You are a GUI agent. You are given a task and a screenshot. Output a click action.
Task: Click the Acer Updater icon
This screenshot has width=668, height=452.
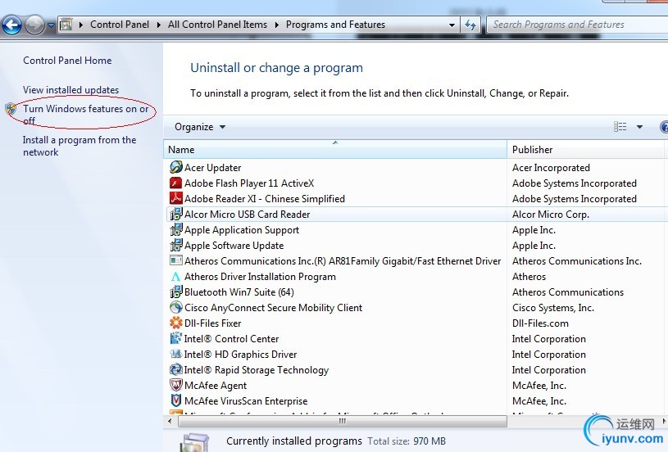[176, 167]
